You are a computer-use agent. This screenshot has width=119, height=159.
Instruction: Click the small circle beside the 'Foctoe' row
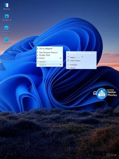coord(82,57)
